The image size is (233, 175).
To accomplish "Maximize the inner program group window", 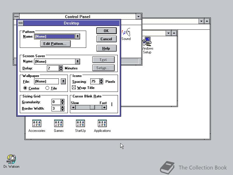I will click(174, 33).
